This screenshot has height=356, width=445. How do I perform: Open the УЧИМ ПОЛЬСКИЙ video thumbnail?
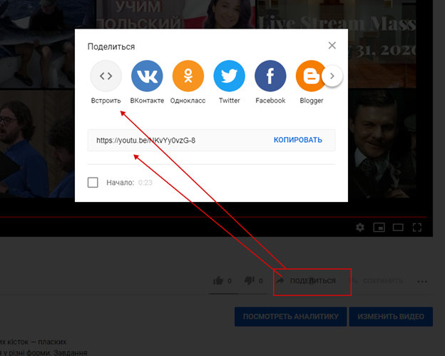pyautogui.click(x=176, y=14)
